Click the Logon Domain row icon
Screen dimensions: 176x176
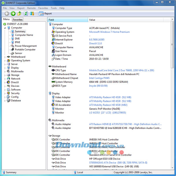tap(53, 55)
